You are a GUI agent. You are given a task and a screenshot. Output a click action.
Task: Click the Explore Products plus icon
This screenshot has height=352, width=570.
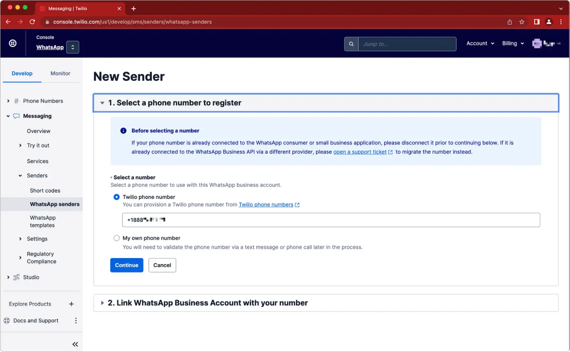(x=71, y=304)
